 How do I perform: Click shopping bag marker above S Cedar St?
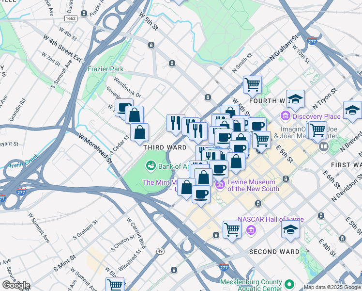(x=140, y=132)
